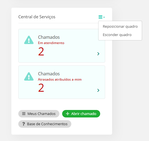The image size is (149, 141).
Task: Click the plus icon in Abrir chamado
Action: (67, 114)
